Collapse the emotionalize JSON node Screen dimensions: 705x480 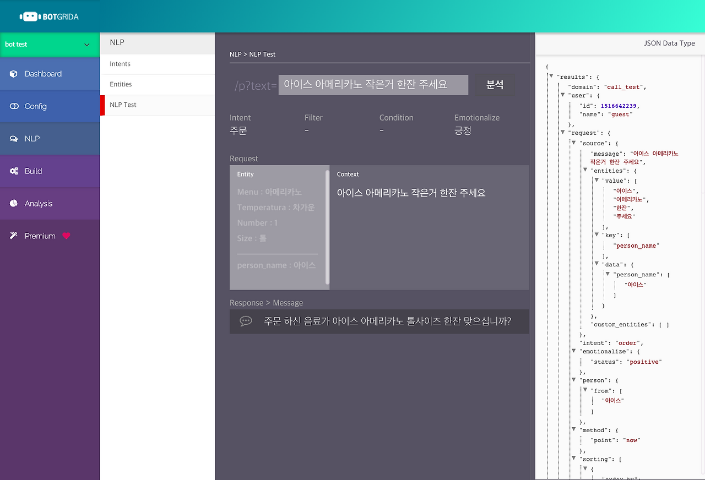coord(574,351)
